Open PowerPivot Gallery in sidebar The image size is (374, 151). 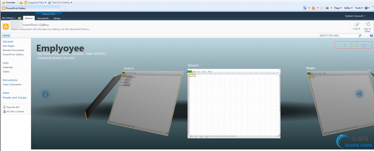[13, 55]
